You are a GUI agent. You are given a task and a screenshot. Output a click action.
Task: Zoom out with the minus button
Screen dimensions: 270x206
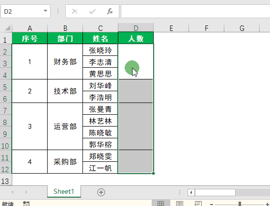point(212,204)
